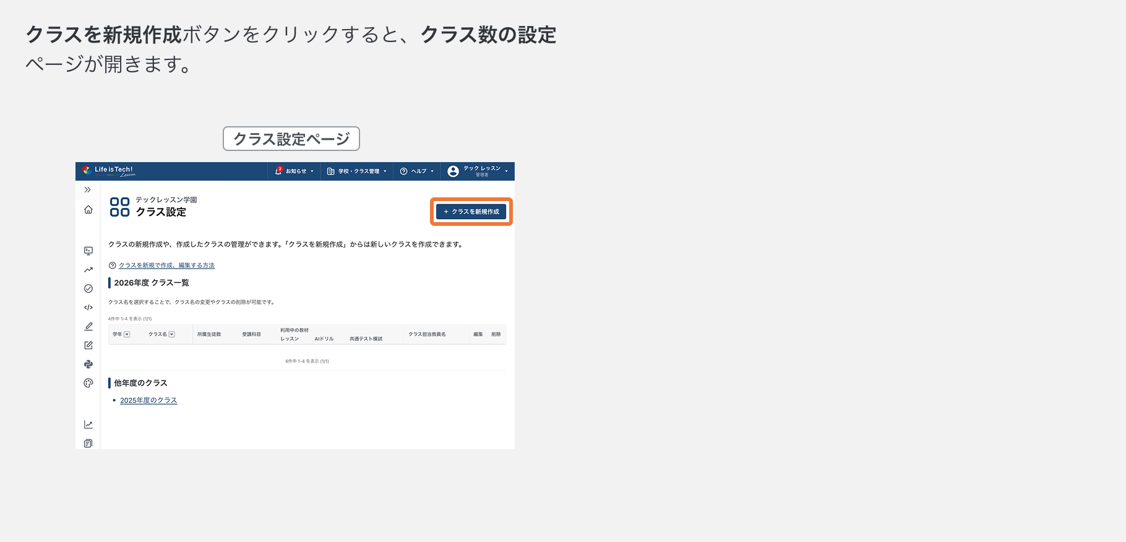
Task: Click the テックレッスン学園 school name
Action: 166,200
